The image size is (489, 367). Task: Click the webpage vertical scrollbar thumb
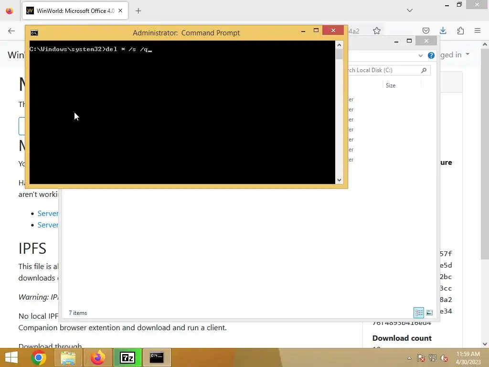tap(485, 154)
